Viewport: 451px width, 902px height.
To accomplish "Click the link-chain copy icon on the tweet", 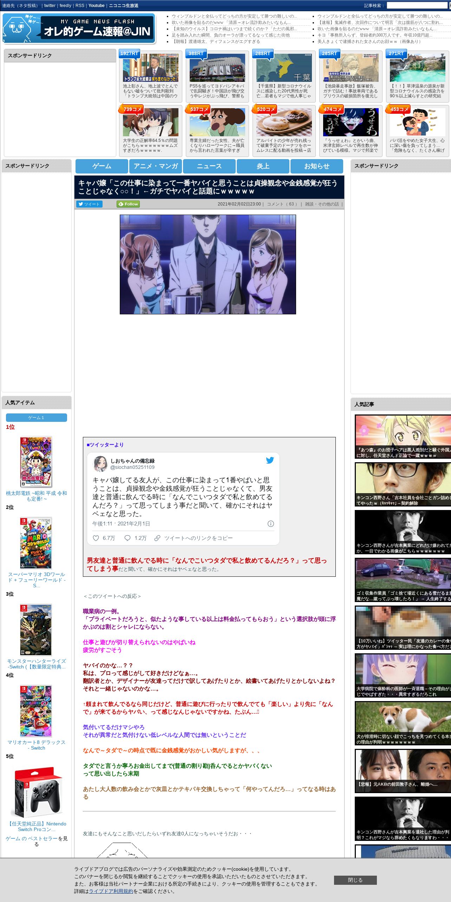I will point(157,538).
